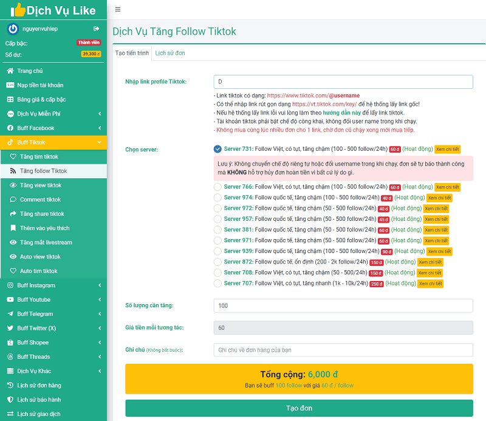Click heart icon for Auto tim tiktok
The image size is (486, 421).
coord(13,271)
